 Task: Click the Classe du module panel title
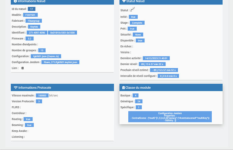click(138, 88)
